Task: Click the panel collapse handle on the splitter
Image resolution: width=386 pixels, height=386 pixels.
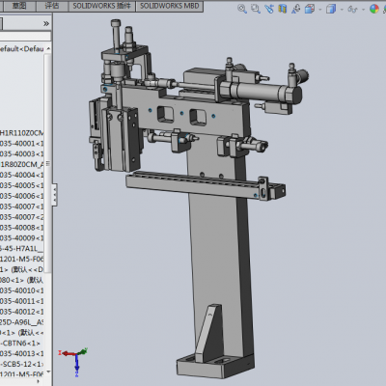Action: tap(54, 194)
